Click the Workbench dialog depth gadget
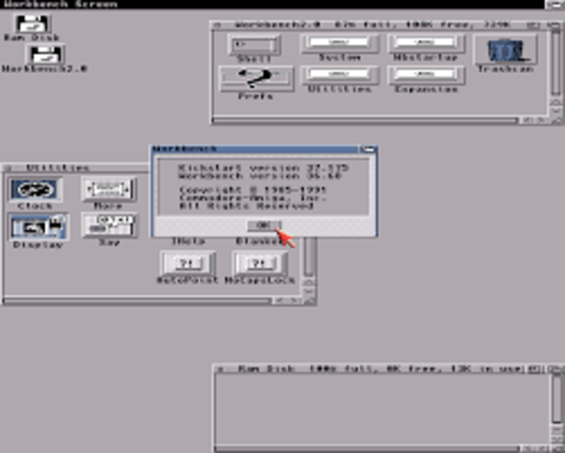Viewport: 565px width, 453px height. 368,149
